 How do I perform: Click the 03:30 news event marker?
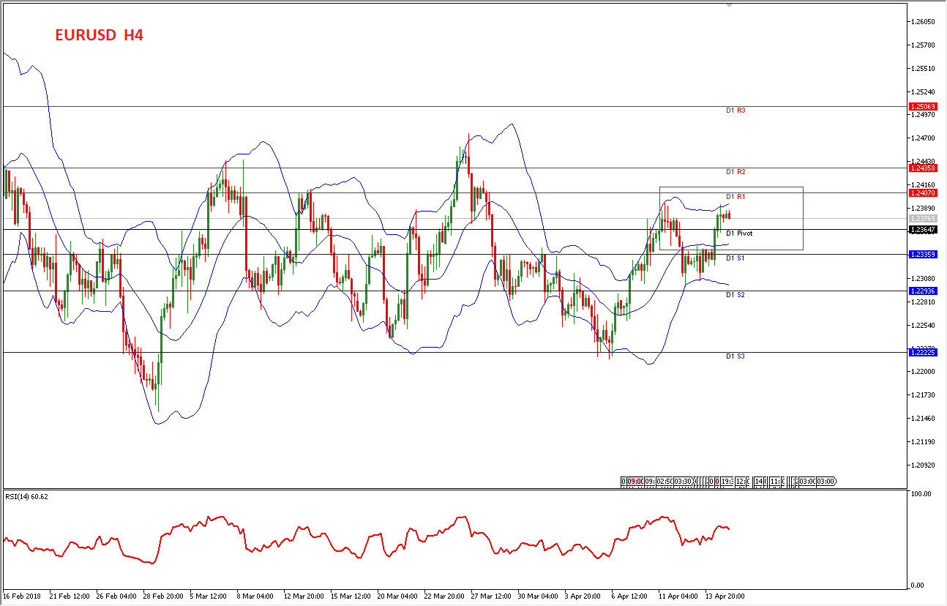683,482
